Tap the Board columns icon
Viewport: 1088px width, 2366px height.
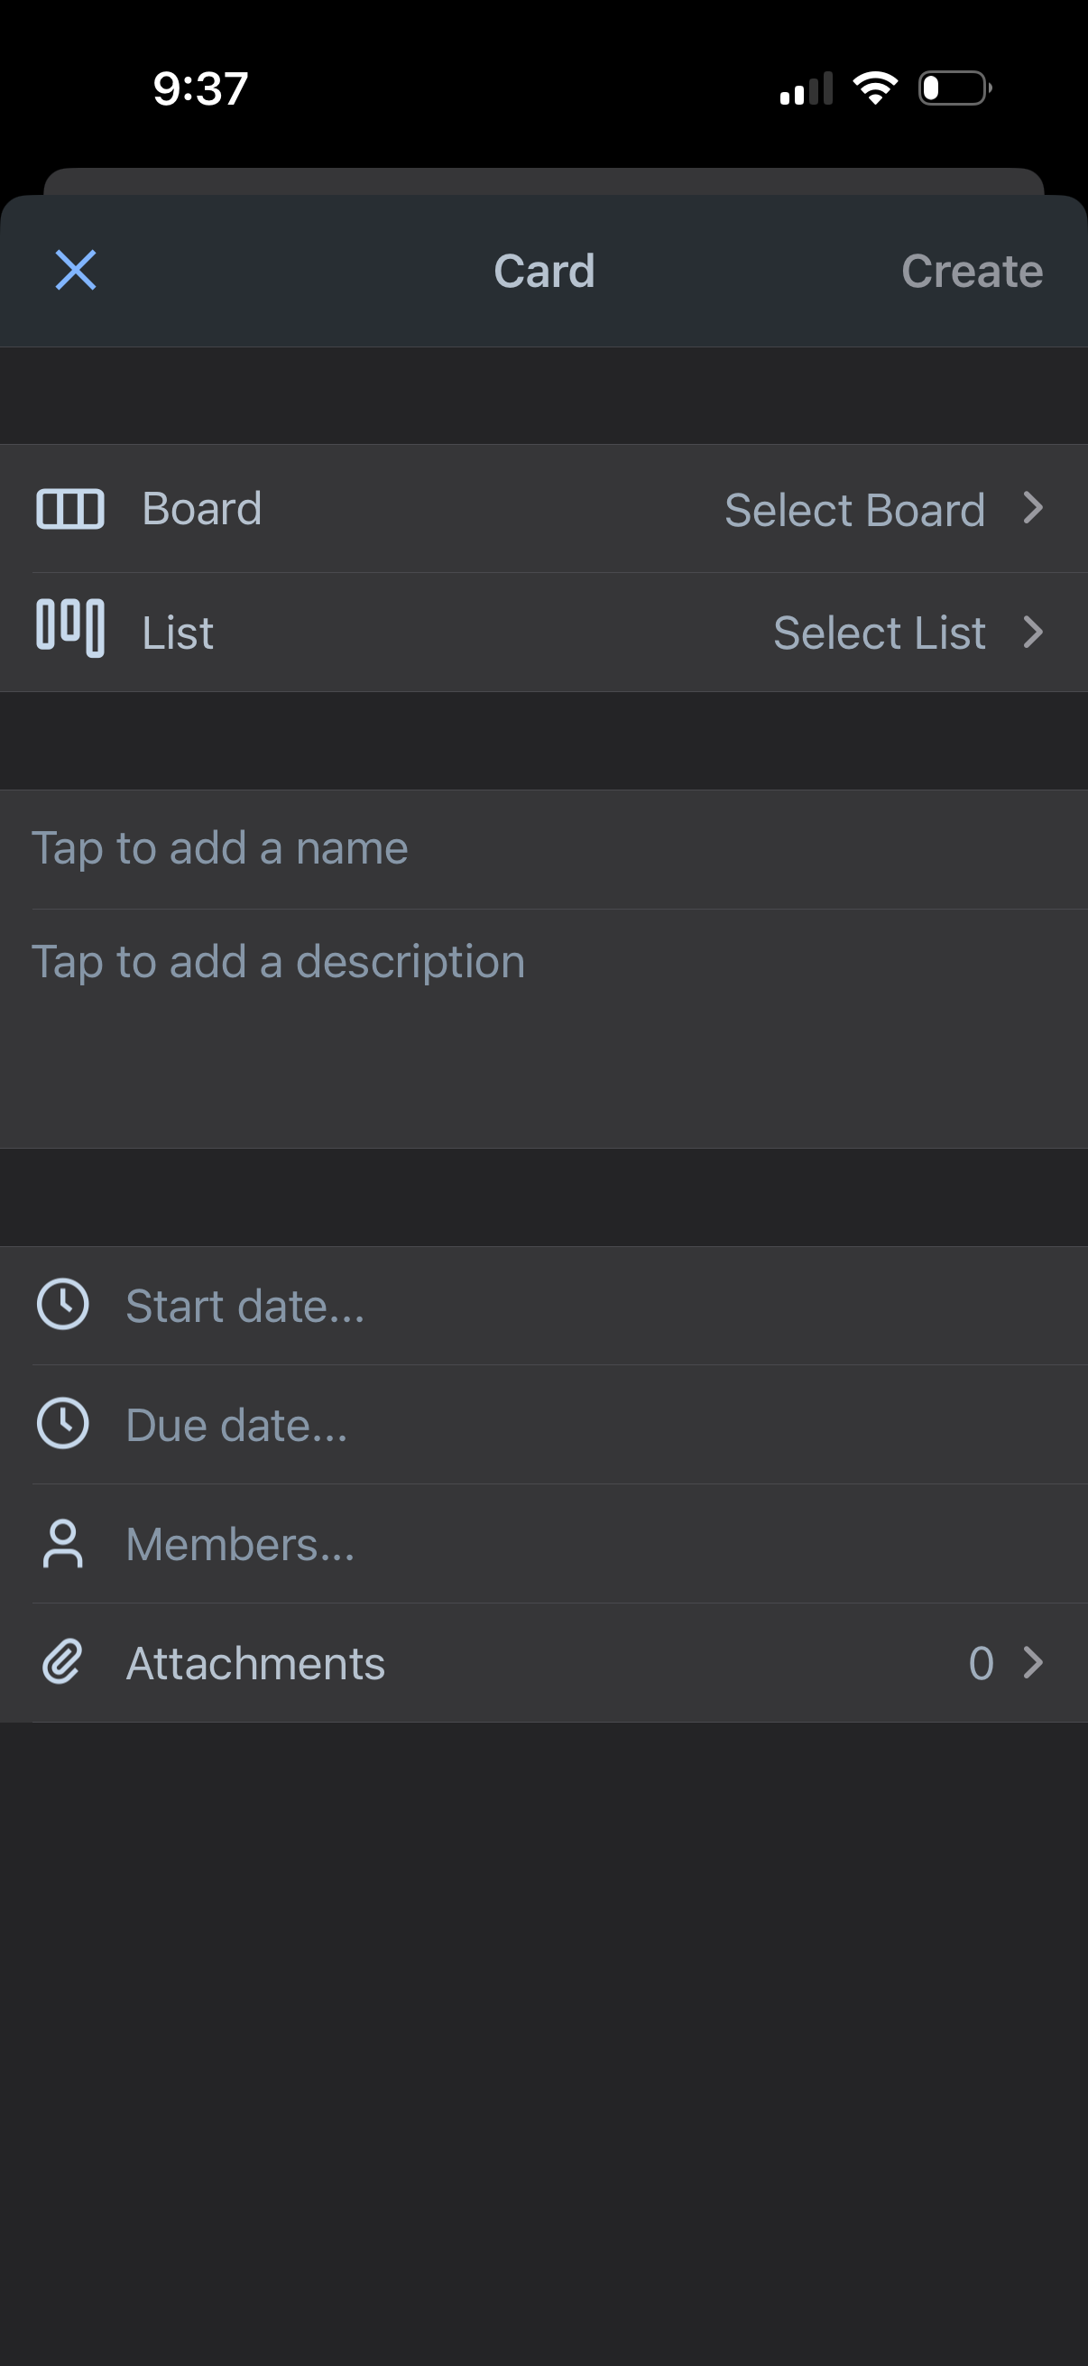[x=69, y=509]
